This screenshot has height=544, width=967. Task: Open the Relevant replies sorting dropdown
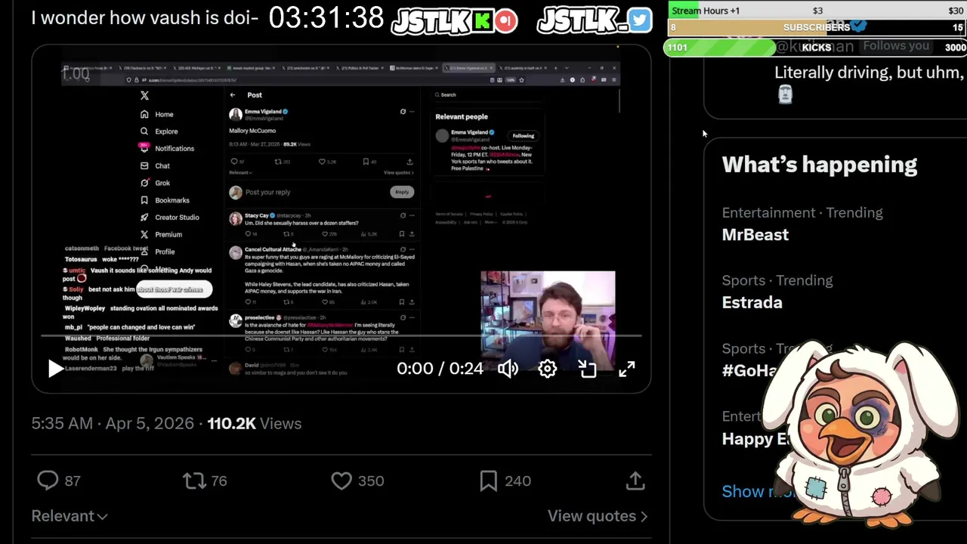[x=70, y=516]
